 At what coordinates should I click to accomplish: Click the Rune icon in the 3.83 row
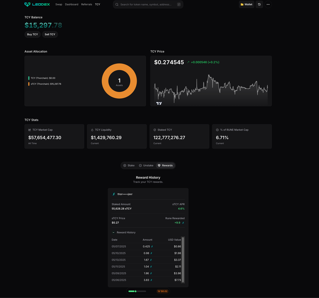pos(151,280)
